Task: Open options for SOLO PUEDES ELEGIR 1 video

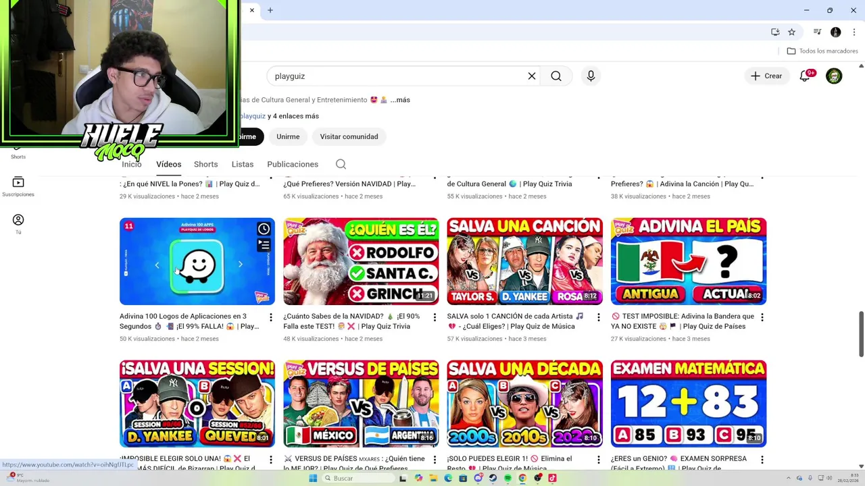Action: 598,460
